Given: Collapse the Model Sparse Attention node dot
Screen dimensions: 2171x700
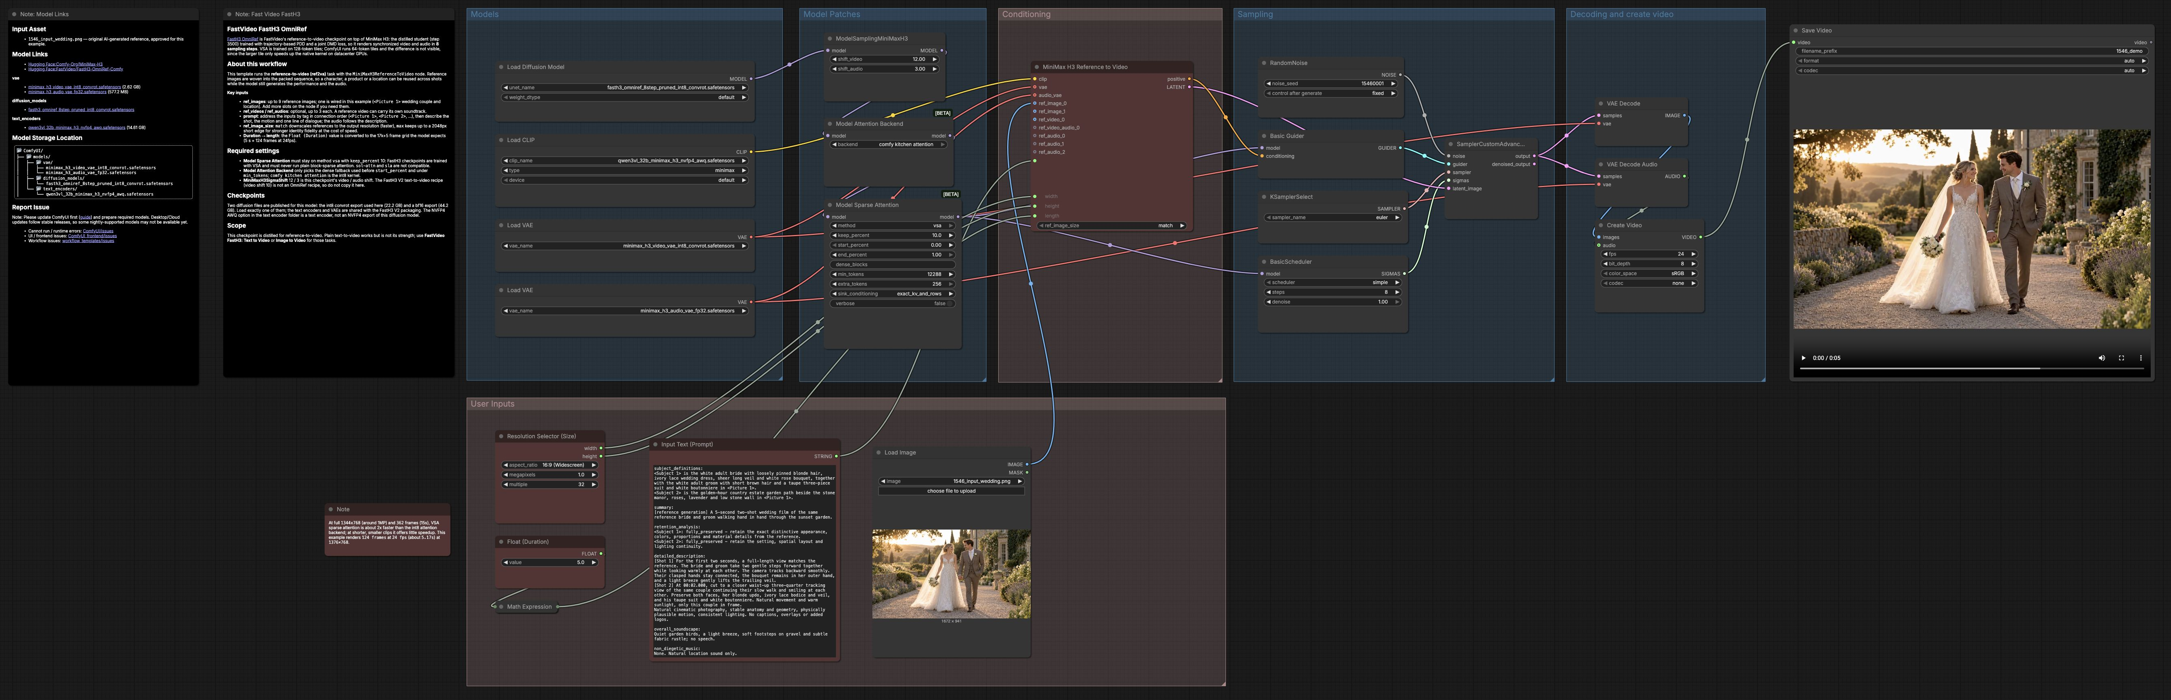Looking at the screenshot, I should pyautogui.click(x=829, y=205).
